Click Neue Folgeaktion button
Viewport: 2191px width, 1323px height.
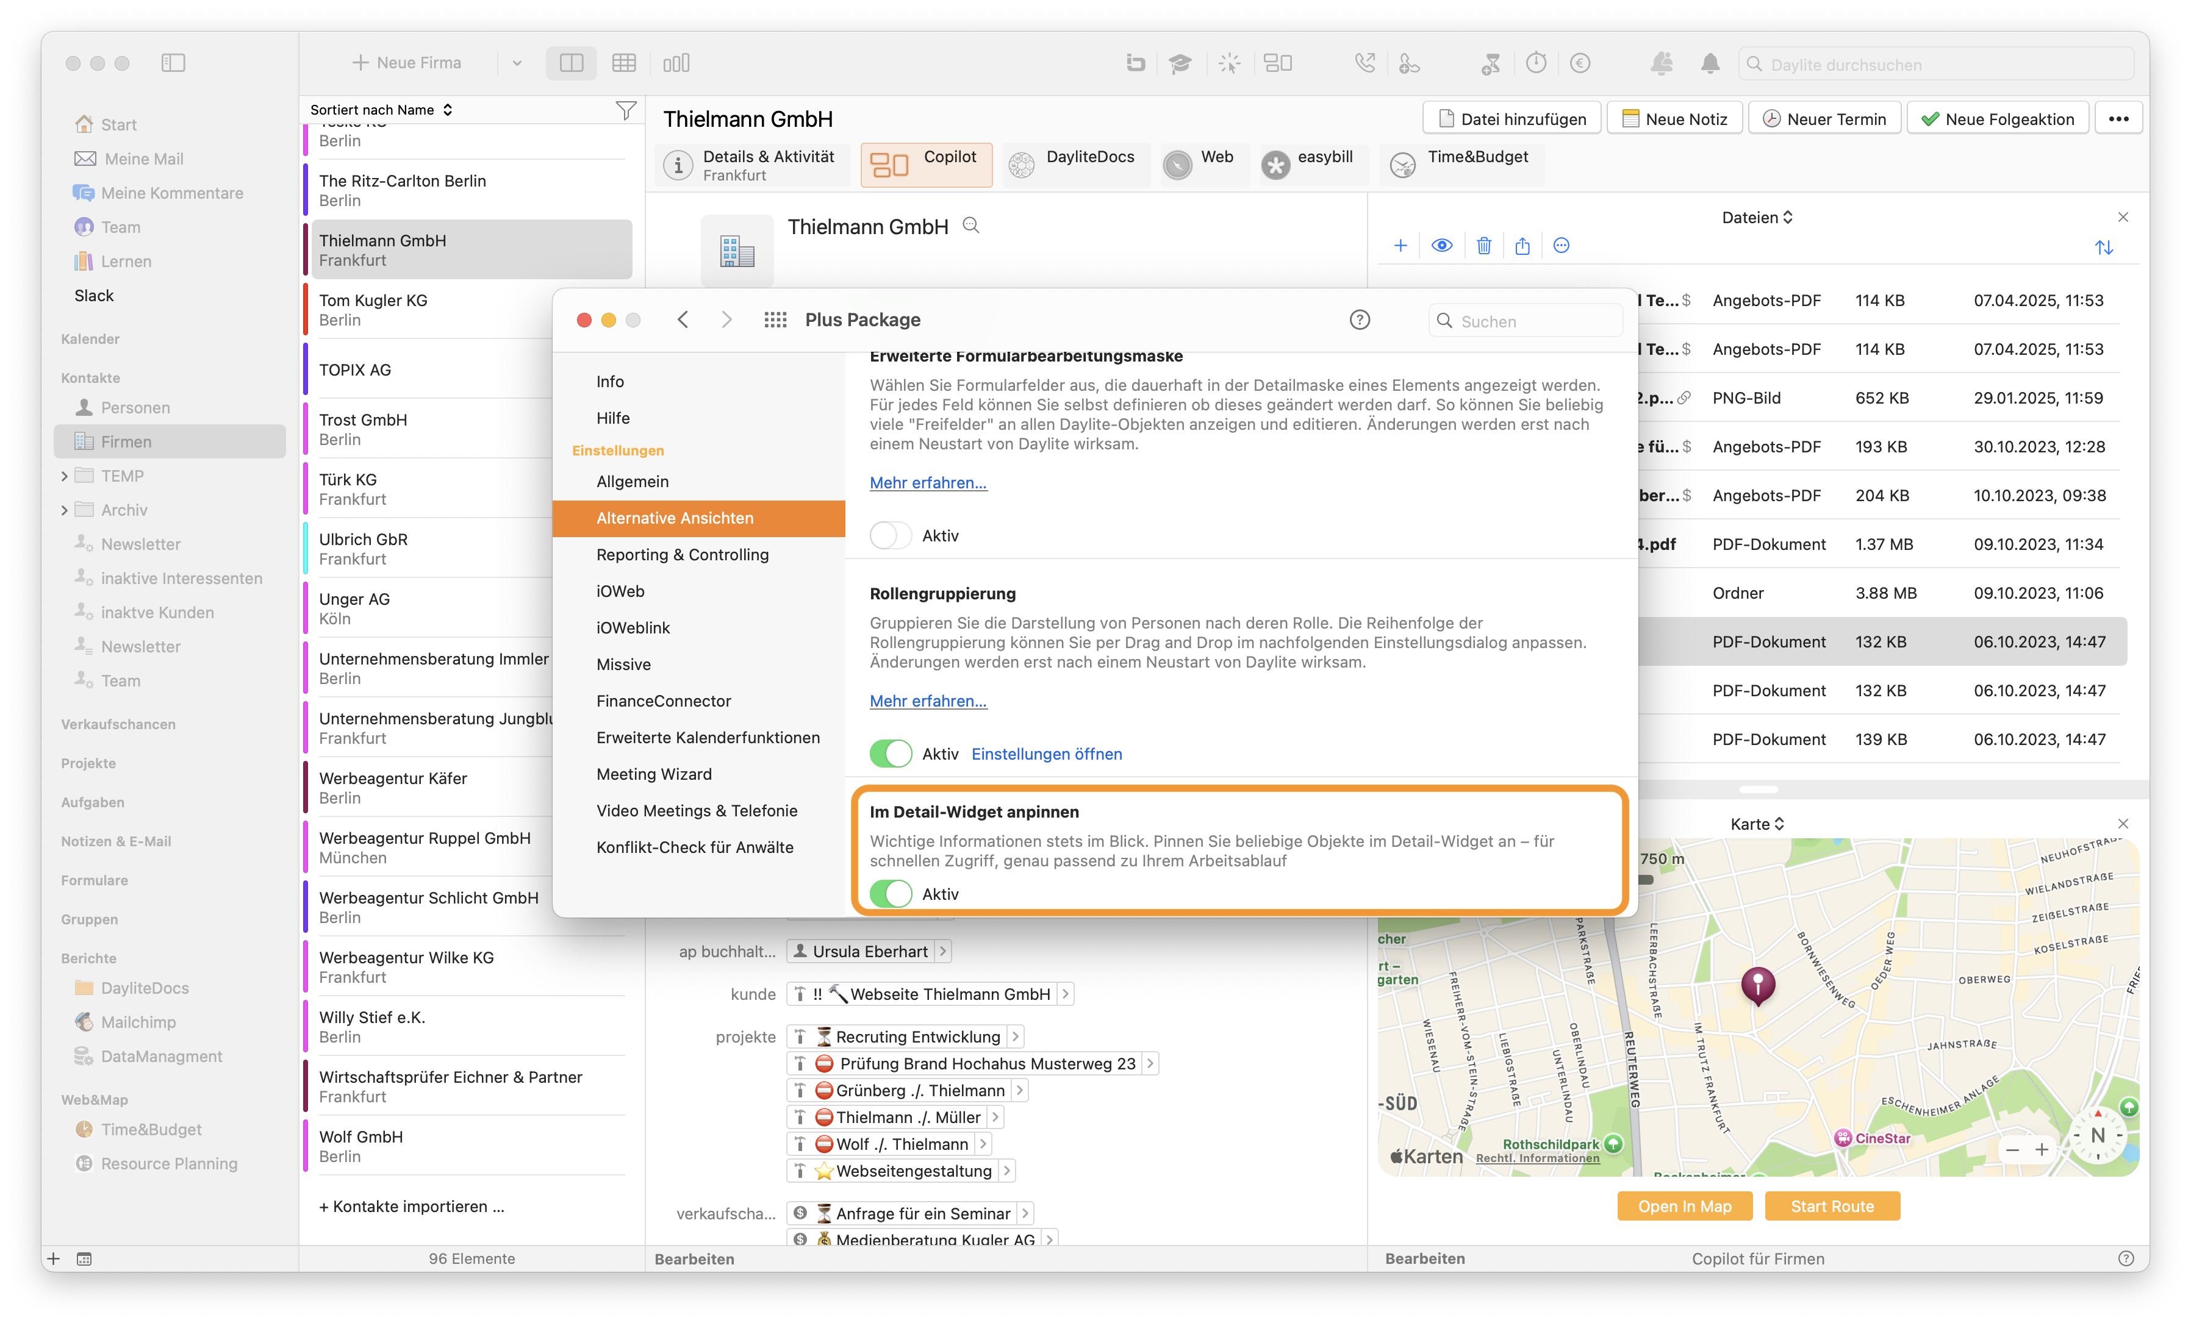(x=1997, y=118)
